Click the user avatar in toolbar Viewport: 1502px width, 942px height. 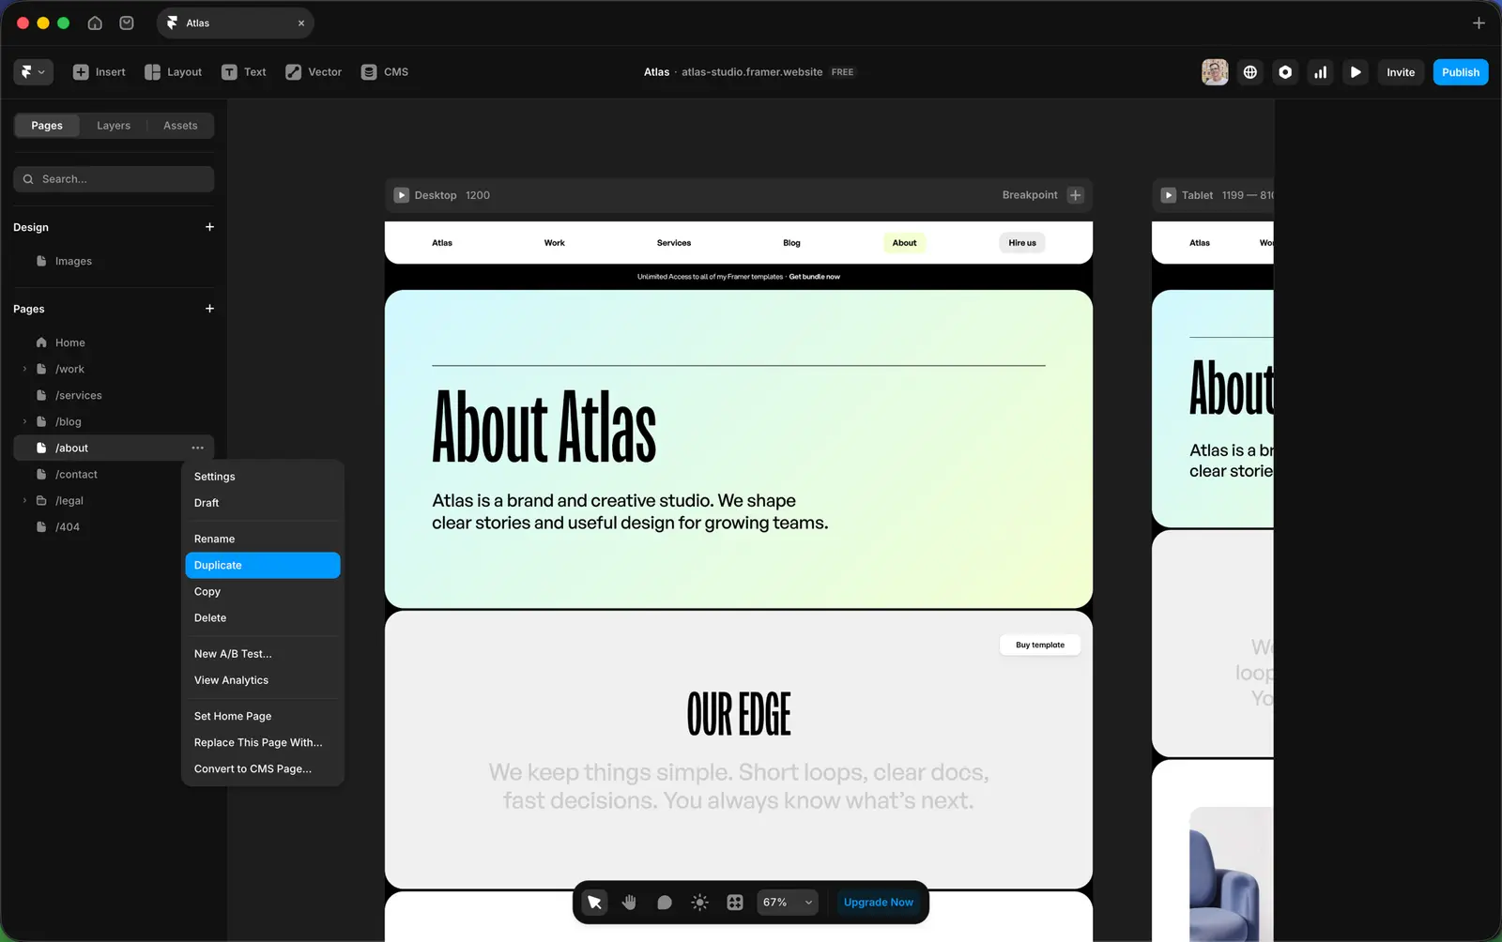(x=1215, y=72)
